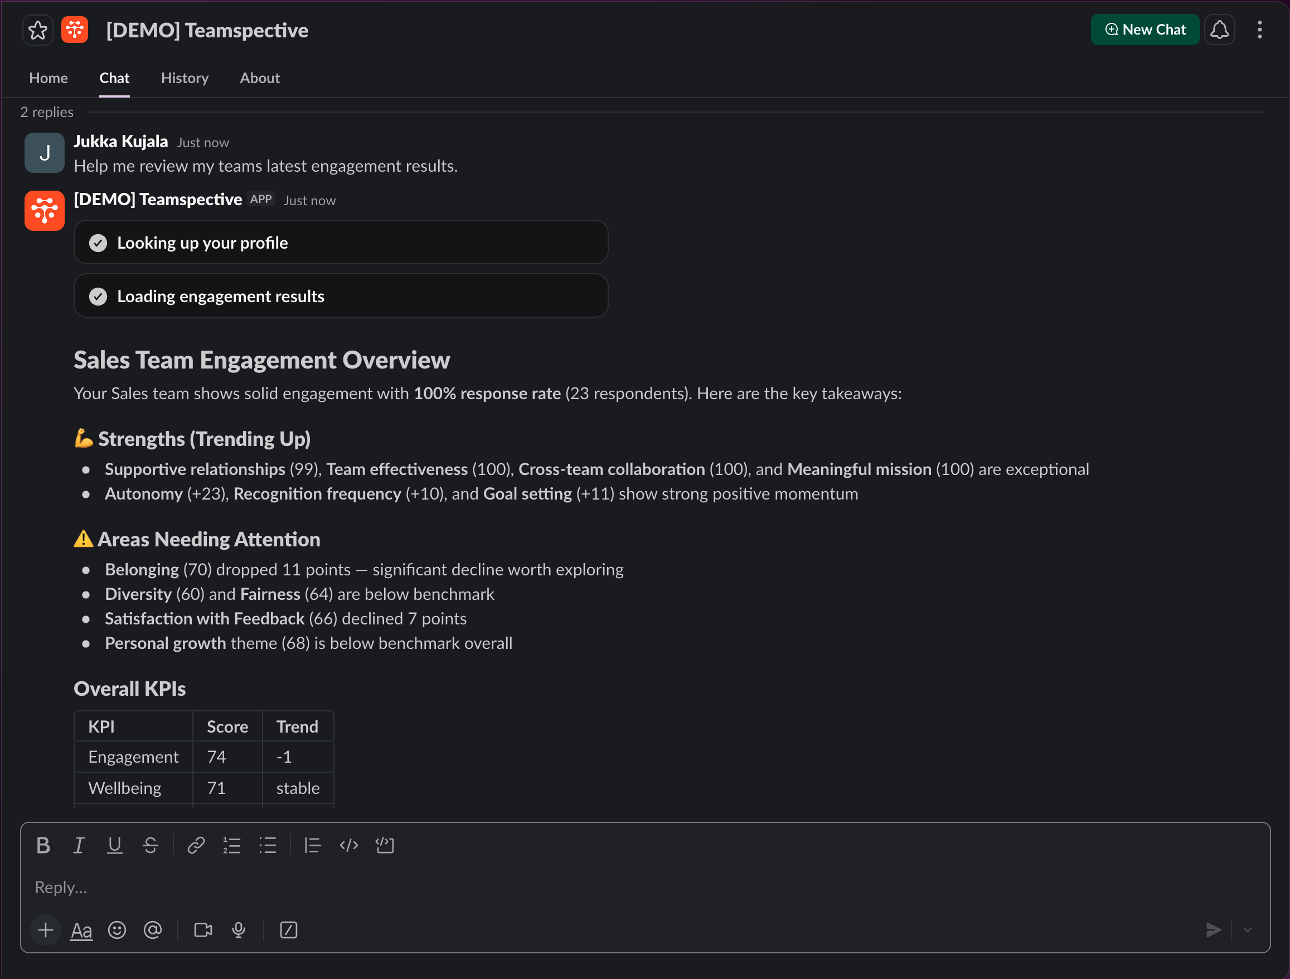
Task: Toggle strikethrough formatting
Action: tap(151, 845)
